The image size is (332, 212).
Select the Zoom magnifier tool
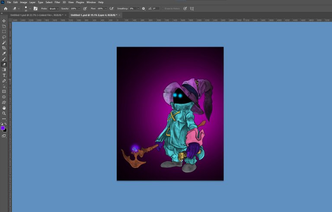[x=4, y=114]
